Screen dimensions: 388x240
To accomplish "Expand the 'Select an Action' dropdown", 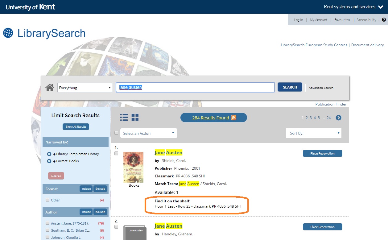I will [149, 133].
